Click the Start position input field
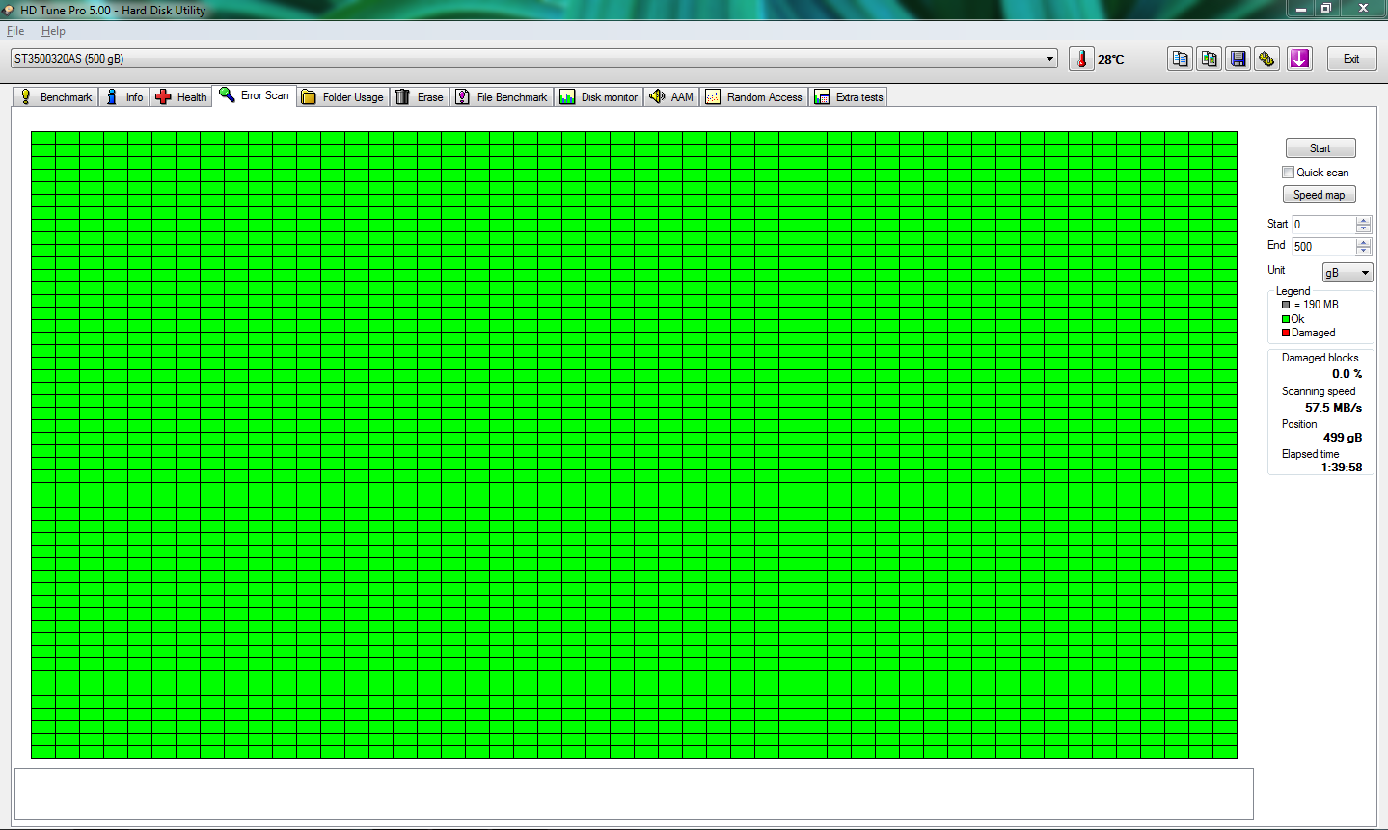 tap(1323, 224)
